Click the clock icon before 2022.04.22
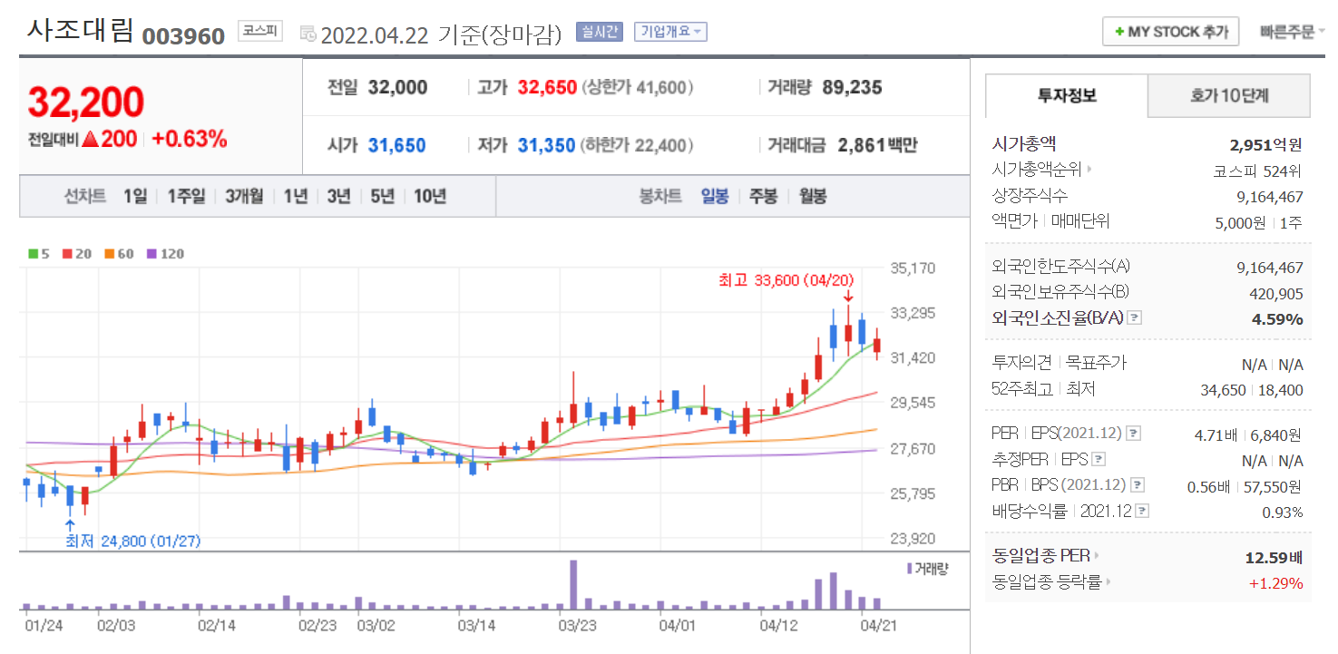Image resolution: width=1338 pixels, height=654 pixels. (308, 34)
